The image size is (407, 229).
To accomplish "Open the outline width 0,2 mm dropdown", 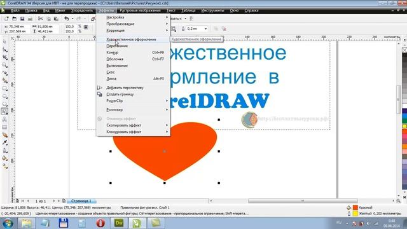I will (205, 29).
